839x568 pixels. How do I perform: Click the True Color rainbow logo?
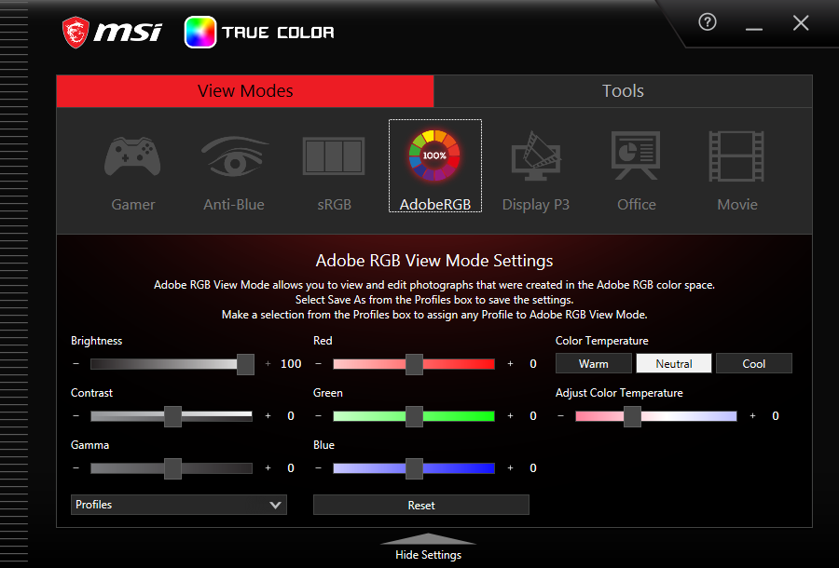tap(200, 32)
